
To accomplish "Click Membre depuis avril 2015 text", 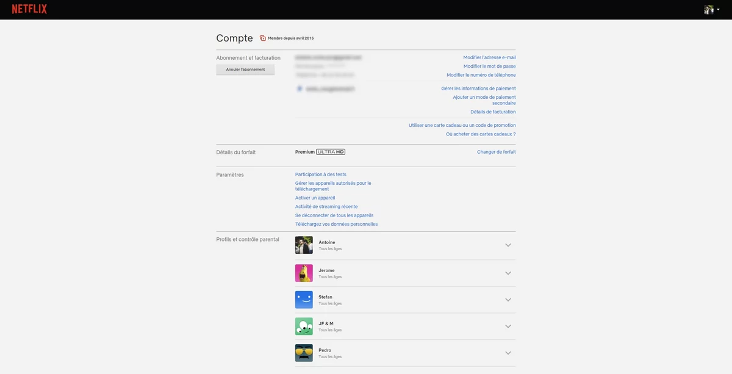I will click(291, 38).
